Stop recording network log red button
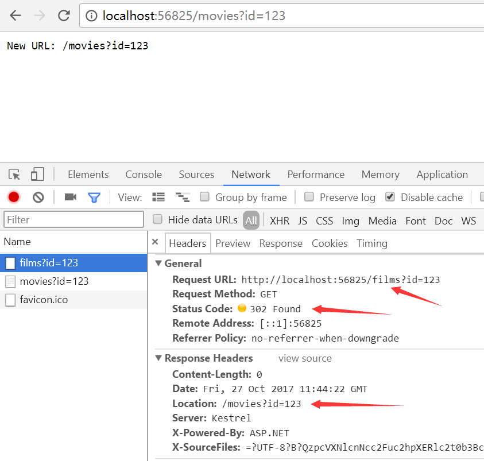 coord(14,197)
